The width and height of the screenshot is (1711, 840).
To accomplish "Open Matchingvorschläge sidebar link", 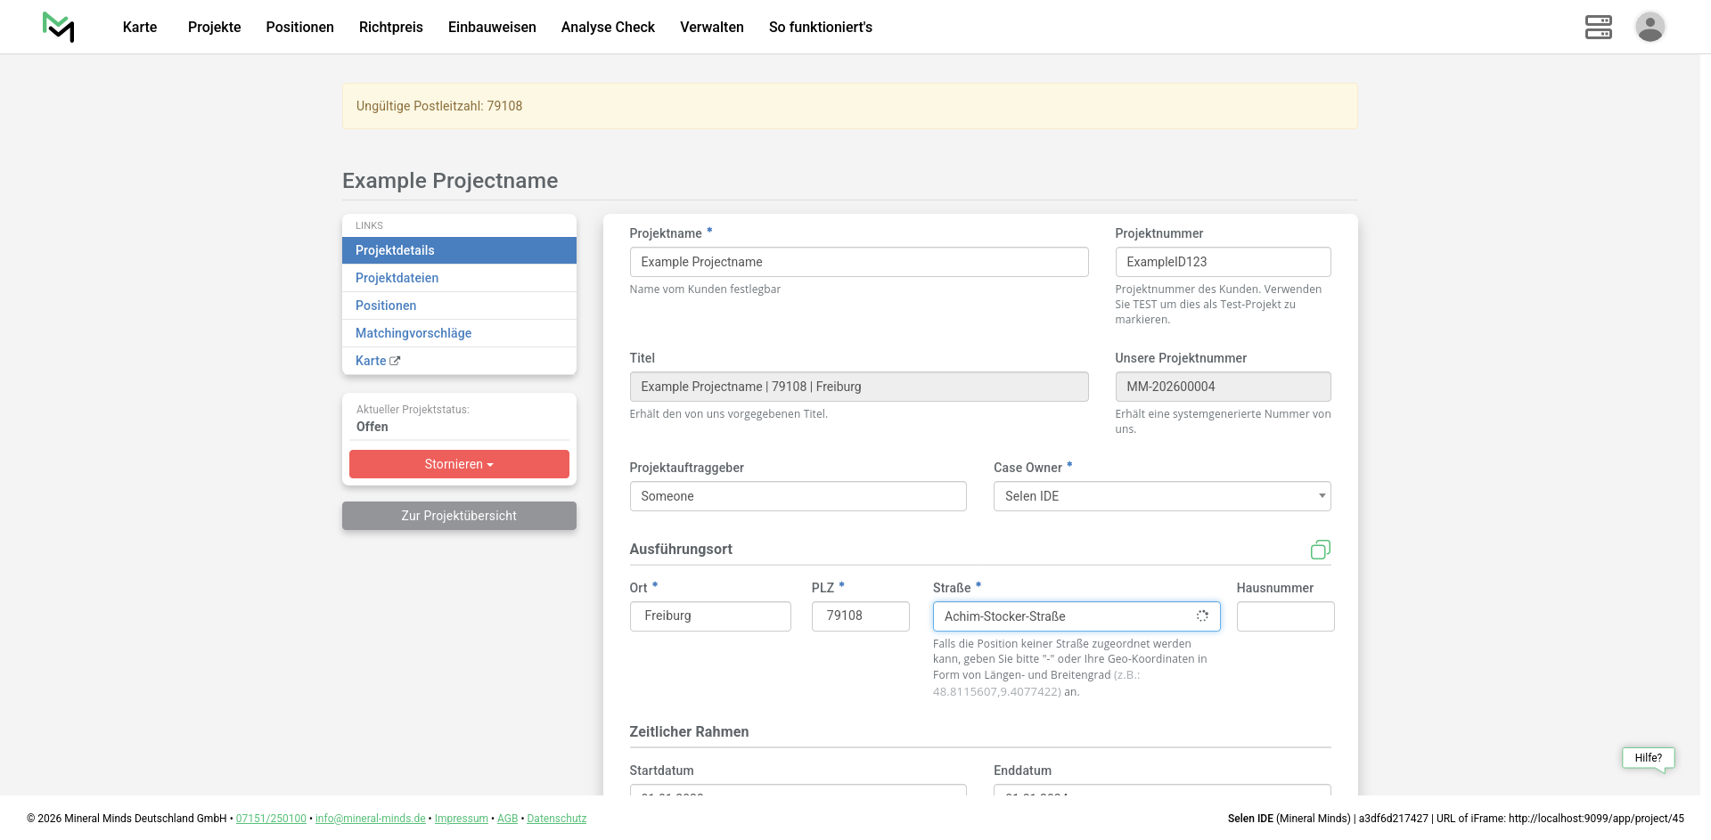I will [413, 333].
